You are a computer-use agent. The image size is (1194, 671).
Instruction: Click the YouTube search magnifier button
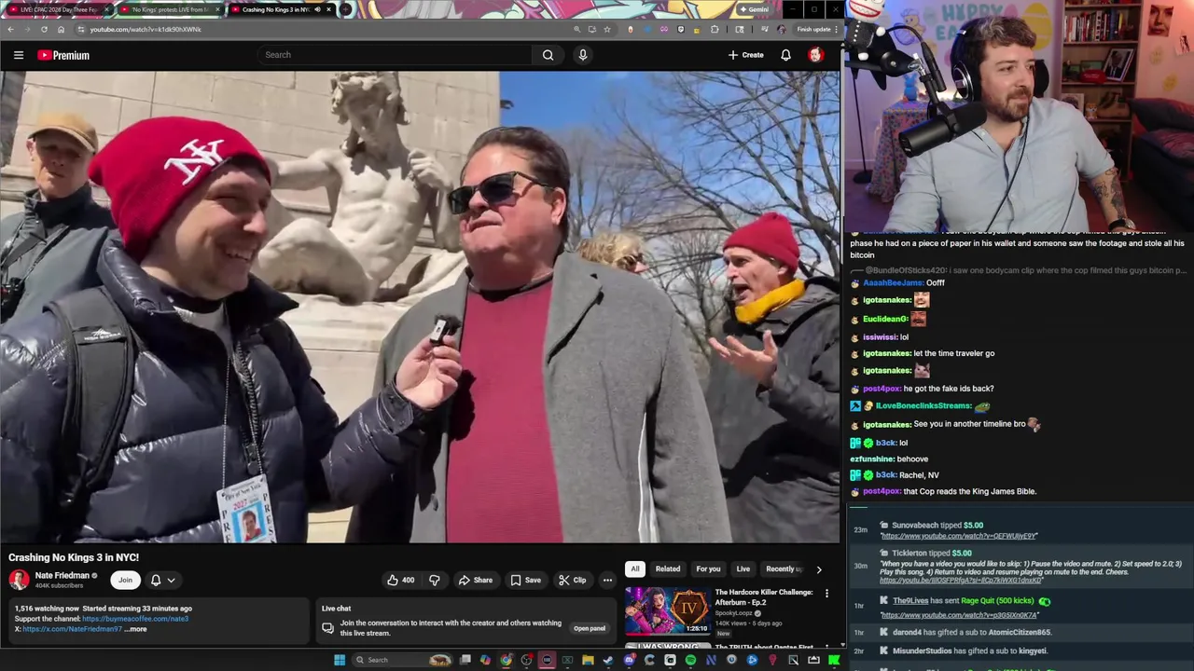(548, 55)
